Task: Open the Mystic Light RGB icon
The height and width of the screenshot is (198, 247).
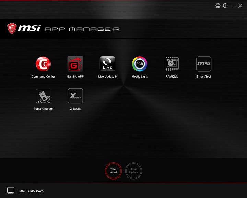Action: click(x=140, y=64)
